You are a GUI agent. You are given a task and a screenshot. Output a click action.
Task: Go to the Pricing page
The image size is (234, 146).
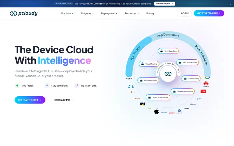150,13
